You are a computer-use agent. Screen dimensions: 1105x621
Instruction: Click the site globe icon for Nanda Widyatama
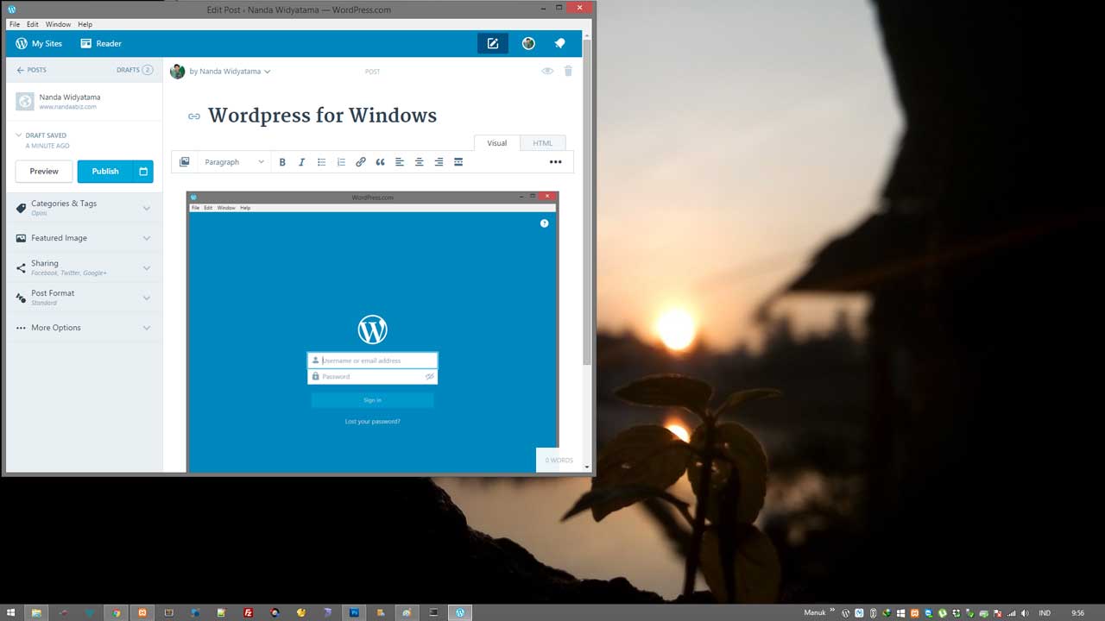(25, 101)
